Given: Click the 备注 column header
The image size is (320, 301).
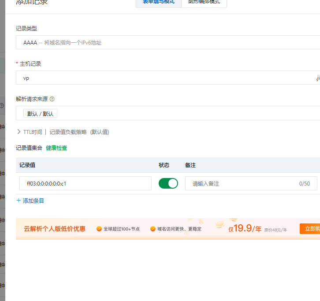Looking at the screenshot, I should point(190,165).
